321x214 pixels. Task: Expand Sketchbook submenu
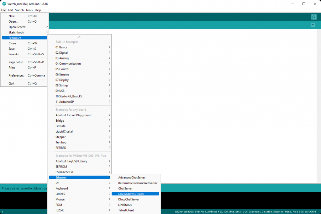point(24,32)
